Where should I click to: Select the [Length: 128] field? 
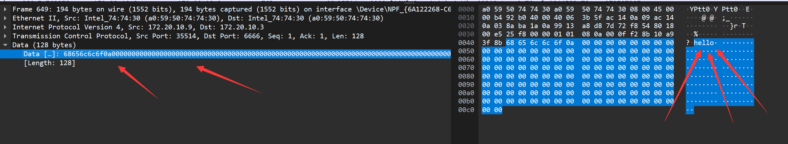tap(50, 63)
